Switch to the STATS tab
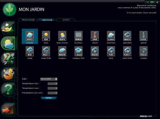Viewport: 160px width, 119px height. click(x=66, y=20)
